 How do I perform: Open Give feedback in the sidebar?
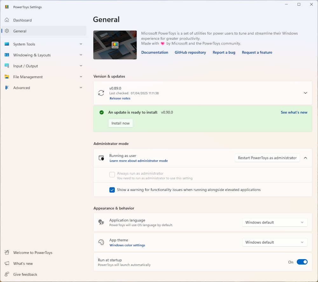[44, 274]
